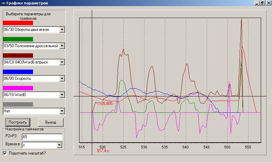Click the P2+P3 input field
The height and width of the screenshot is (163, 272).
[42, 137]
